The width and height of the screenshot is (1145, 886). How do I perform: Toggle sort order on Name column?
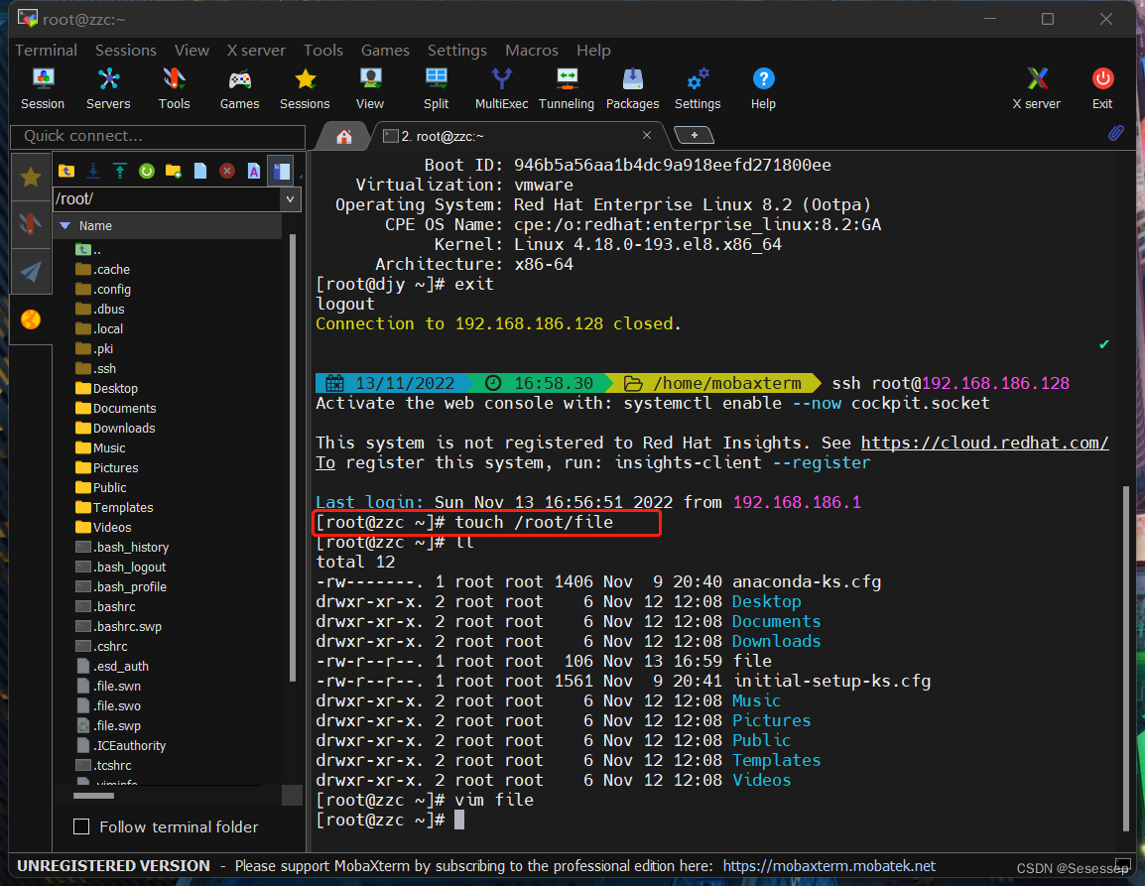click(169, 225)
